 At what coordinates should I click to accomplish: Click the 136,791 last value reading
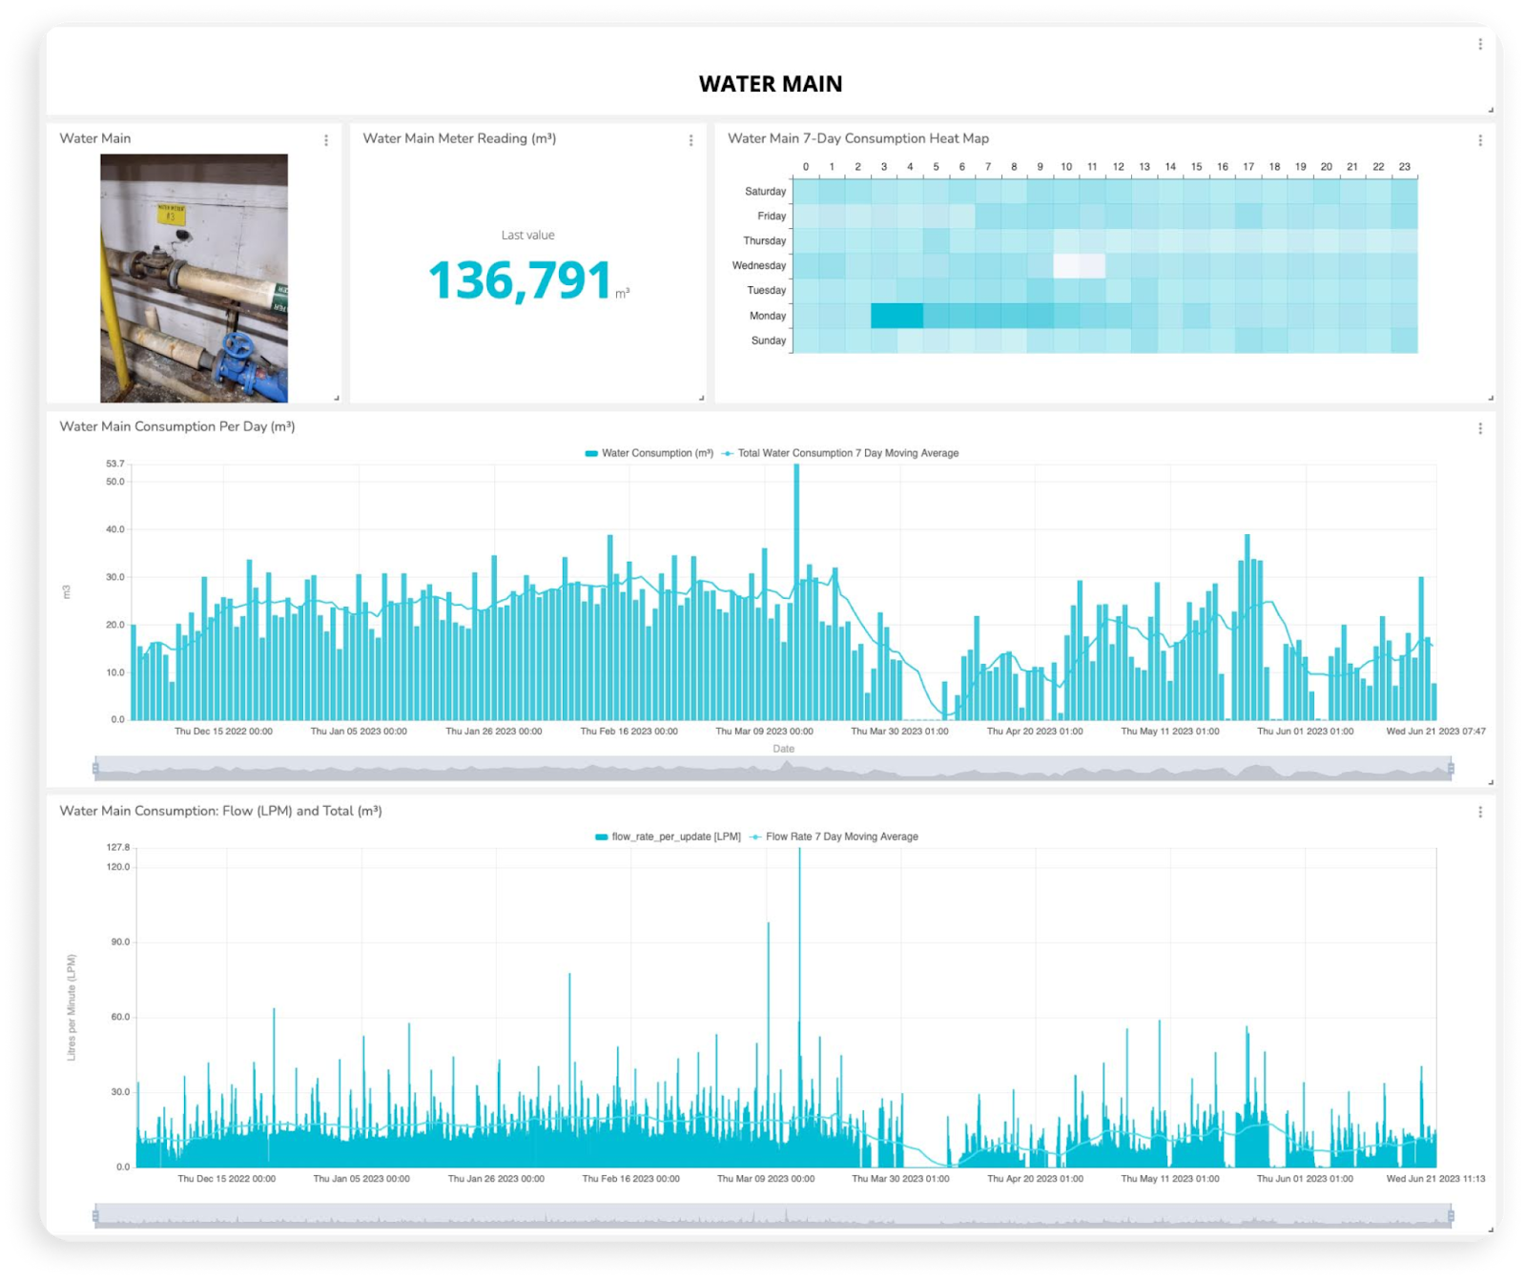[520, 280]
